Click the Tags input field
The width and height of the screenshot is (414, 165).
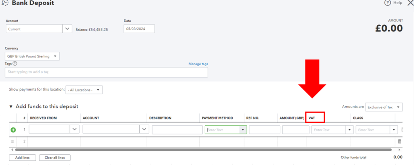click(106, 72)
